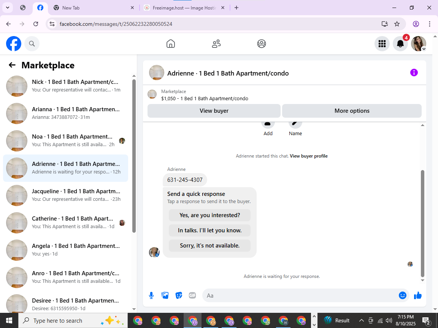Choose a sticker icon
This screenshot has height=328, width=438.
click(x=179, y=295)
